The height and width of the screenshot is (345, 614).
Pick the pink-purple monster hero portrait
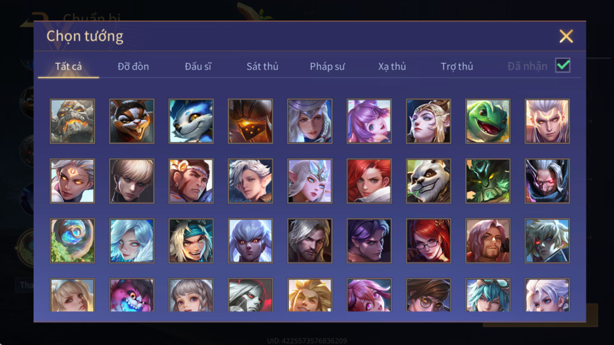tap(132, 295)
